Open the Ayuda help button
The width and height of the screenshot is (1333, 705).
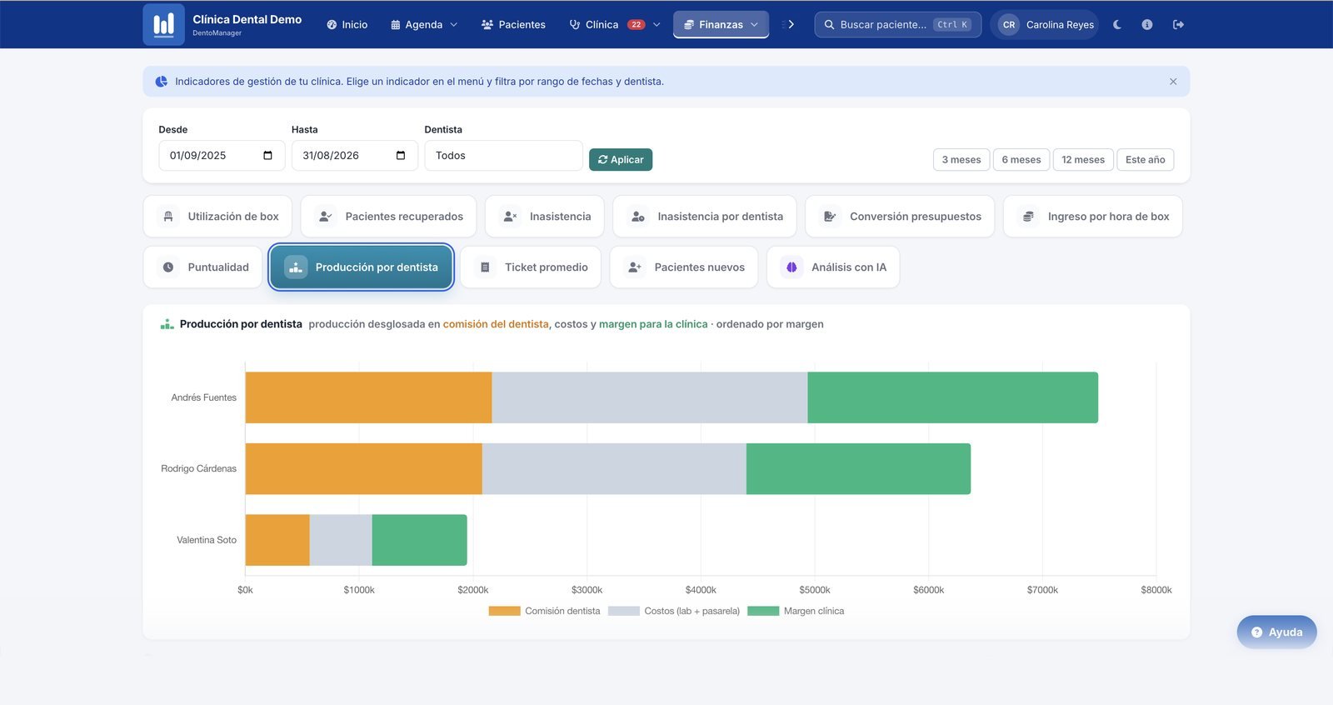point(1276,632)
